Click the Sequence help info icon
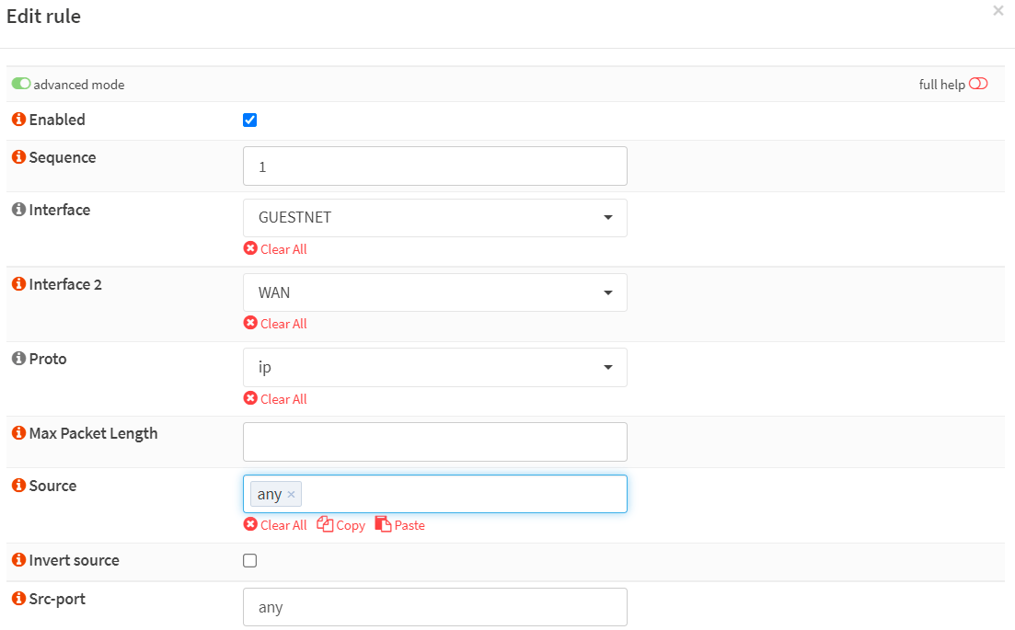1015x630 pixels. pos(18,157)
